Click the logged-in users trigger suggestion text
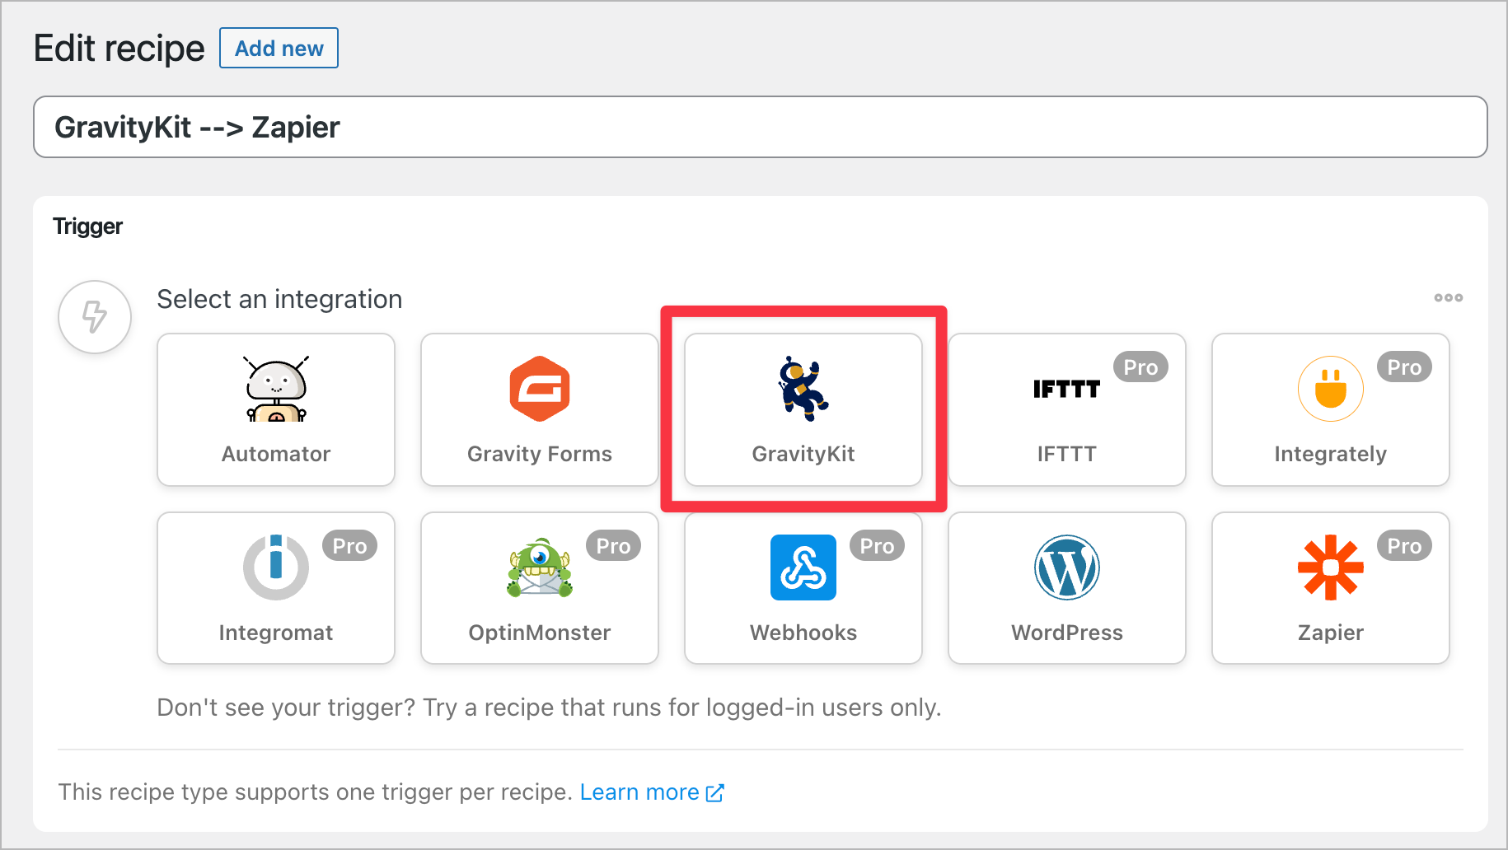Viewport: 1508px width, 850px height. tap(548, 707)
